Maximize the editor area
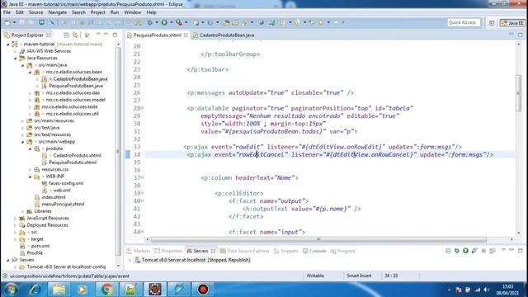 click(x=521, y=35)
